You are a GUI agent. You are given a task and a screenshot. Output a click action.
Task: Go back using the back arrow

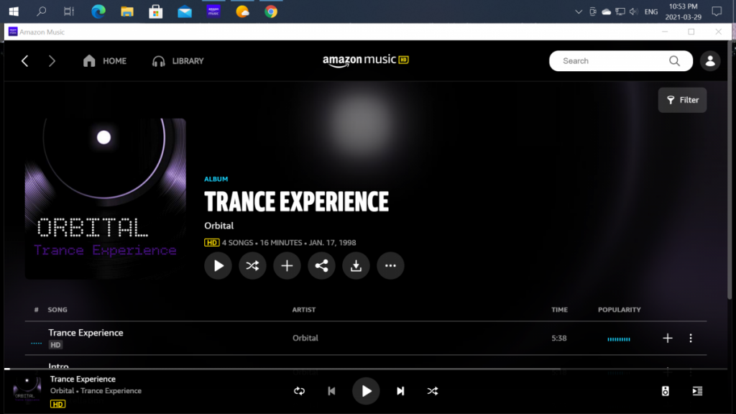[25, 61]
